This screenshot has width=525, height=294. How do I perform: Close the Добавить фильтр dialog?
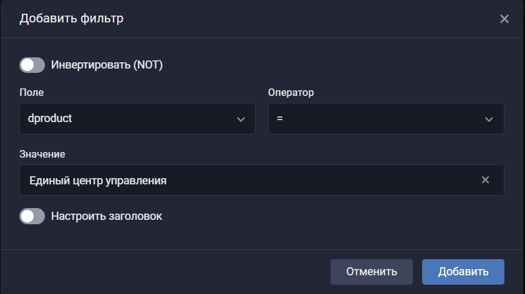[504, 19]
